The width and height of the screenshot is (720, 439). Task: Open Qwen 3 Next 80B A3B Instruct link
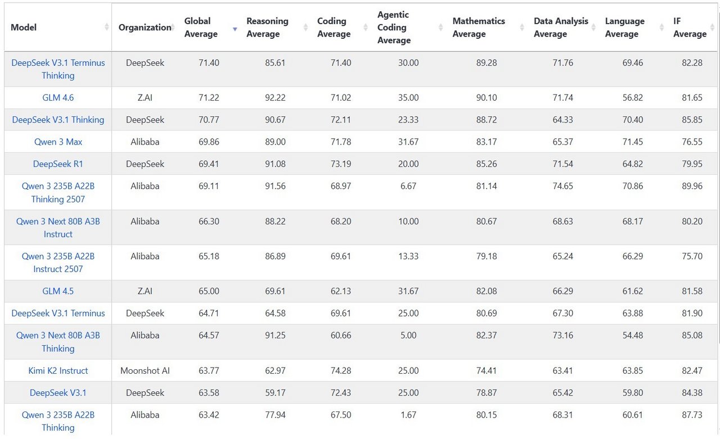pyautogui.click(x=58, y=228)
